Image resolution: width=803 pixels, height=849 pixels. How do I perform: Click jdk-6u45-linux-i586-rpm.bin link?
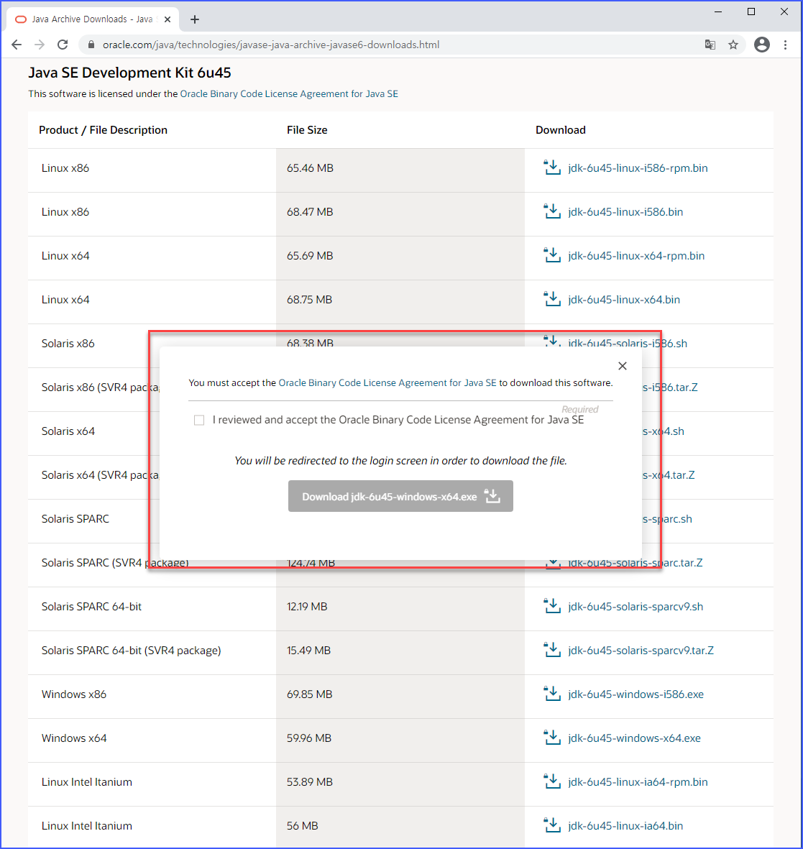638,167
